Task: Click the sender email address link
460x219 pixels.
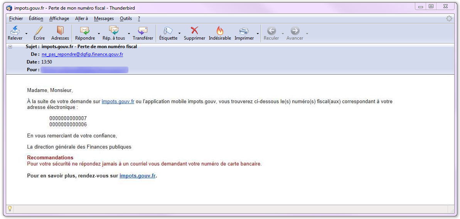Action: tap(82, 54)
